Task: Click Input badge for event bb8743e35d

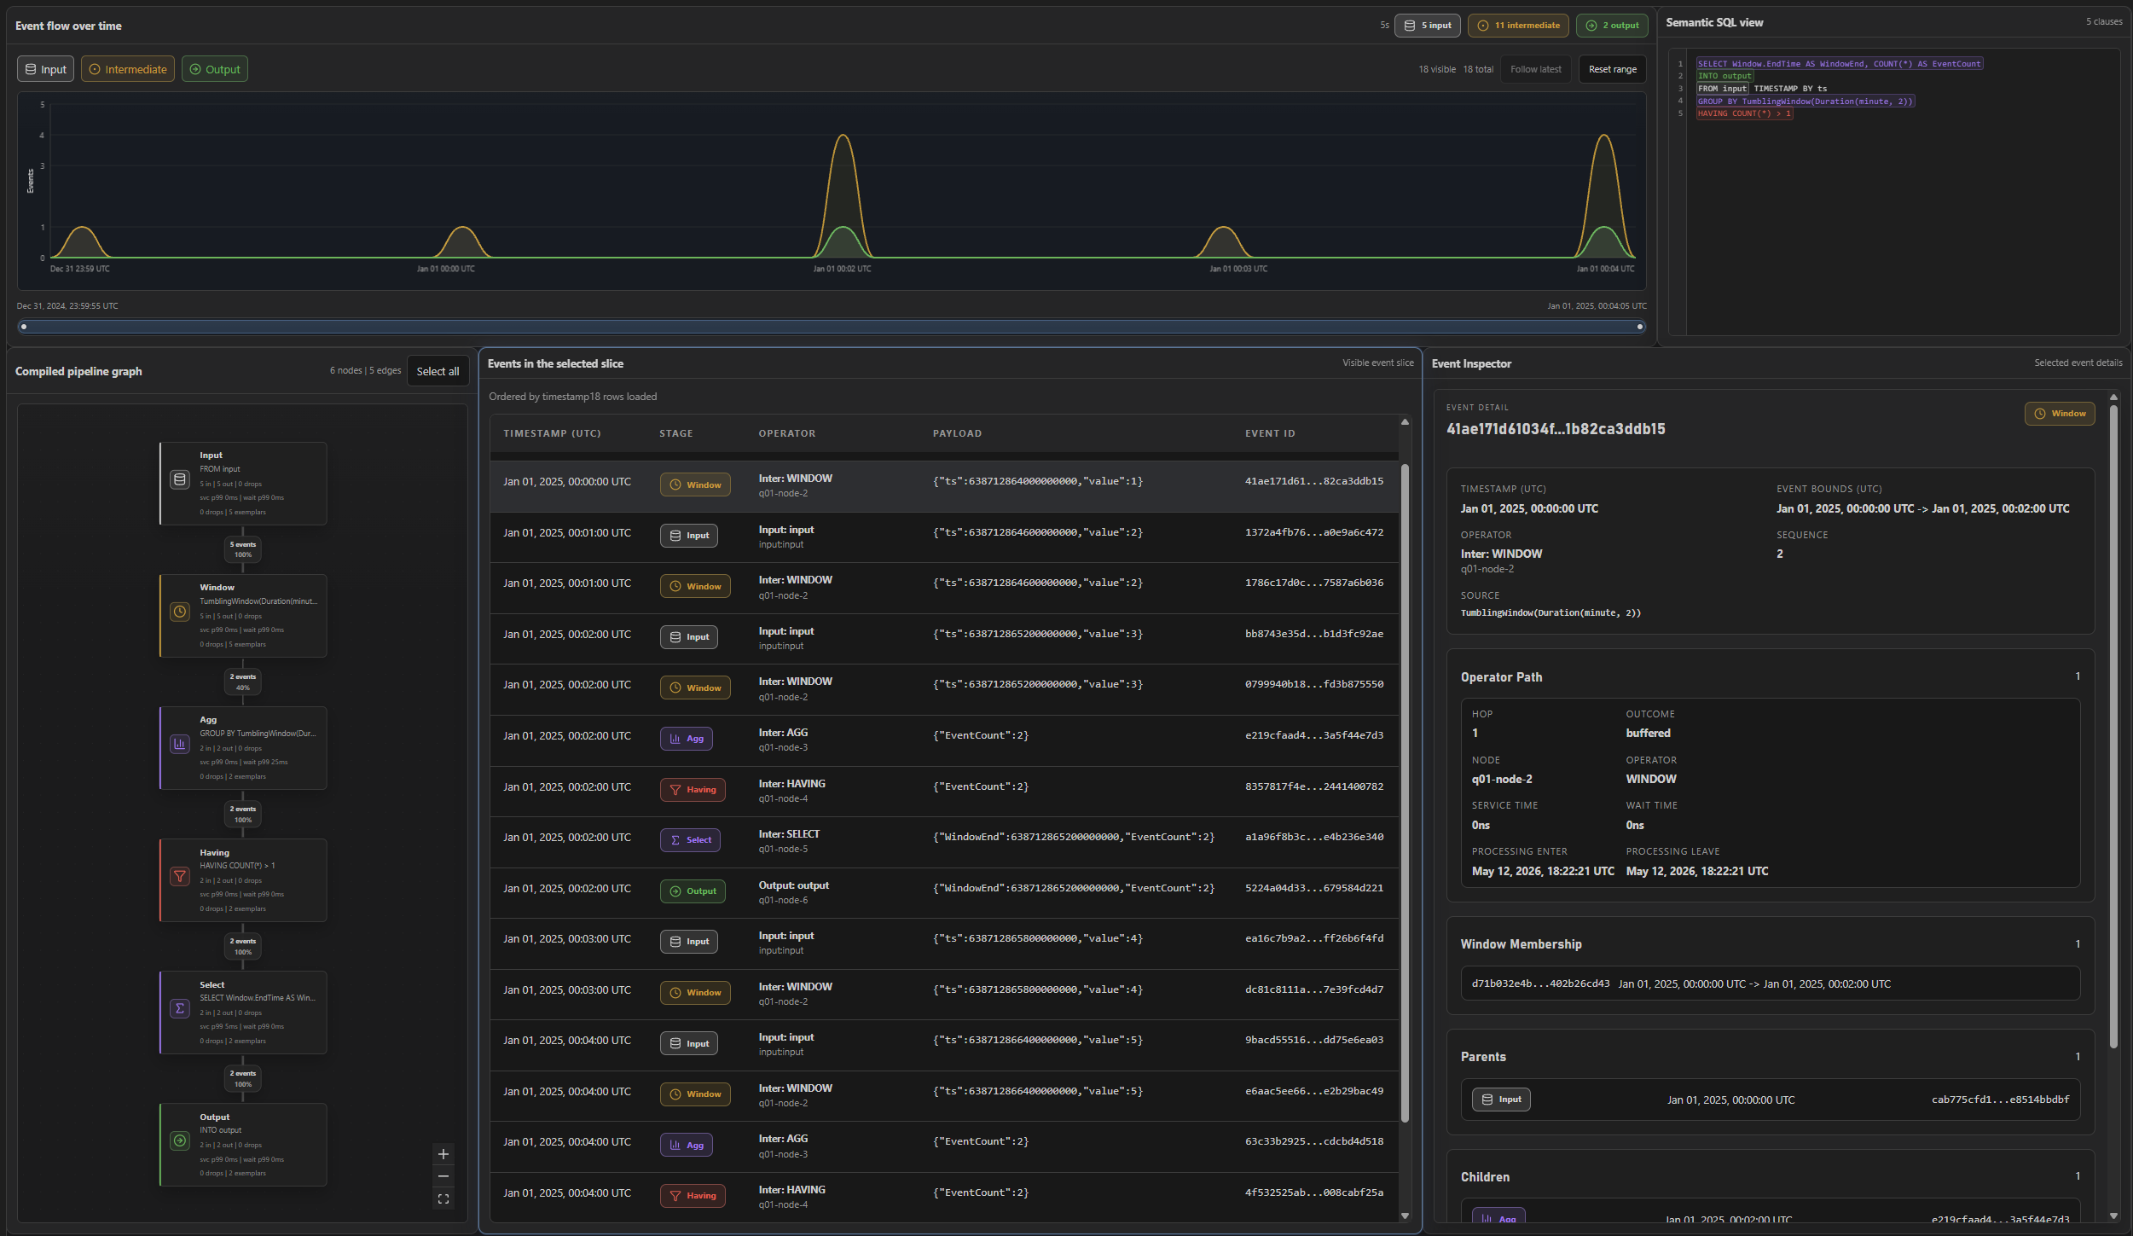Action: point(689,637)
